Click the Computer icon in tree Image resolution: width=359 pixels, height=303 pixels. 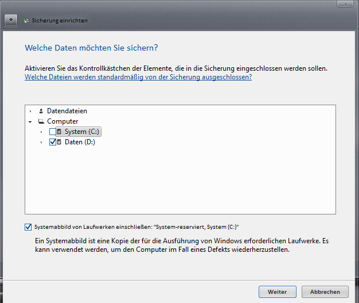pyautogui.click(x=41, y=121)
